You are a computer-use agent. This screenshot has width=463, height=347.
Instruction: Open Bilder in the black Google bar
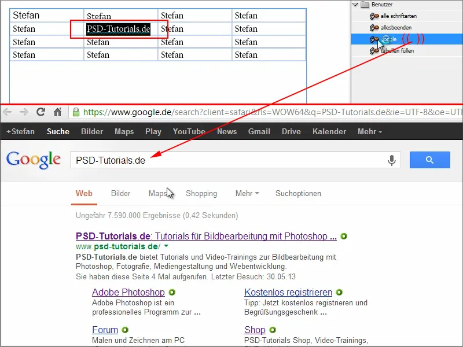(92, 131)
